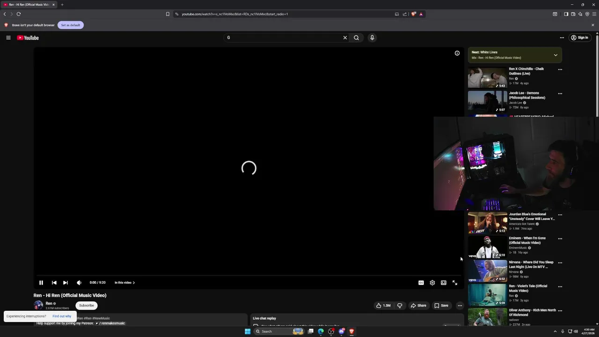
Task: Open the Leo AI assistant icon
Action: [580, 14]
